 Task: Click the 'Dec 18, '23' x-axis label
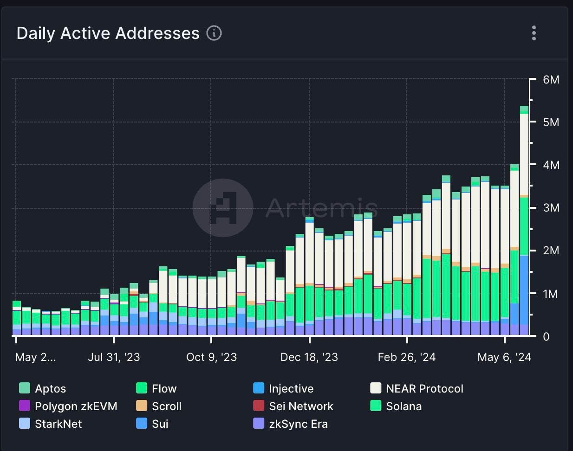pyautogui.click(x=309, y=357)
